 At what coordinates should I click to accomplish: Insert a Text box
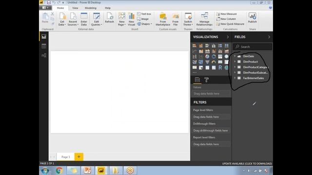144,14
